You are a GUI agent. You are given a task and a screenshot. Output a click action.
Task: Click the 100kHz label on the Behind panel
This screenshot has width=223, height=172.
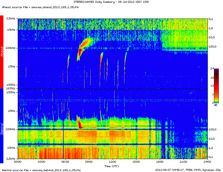pyautogui.click(x=10, y=129)
